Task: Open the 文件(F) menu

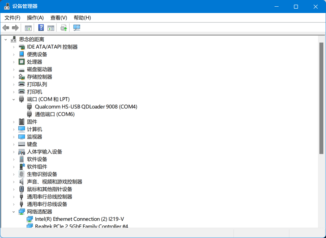Action: (x=12, y=18)
